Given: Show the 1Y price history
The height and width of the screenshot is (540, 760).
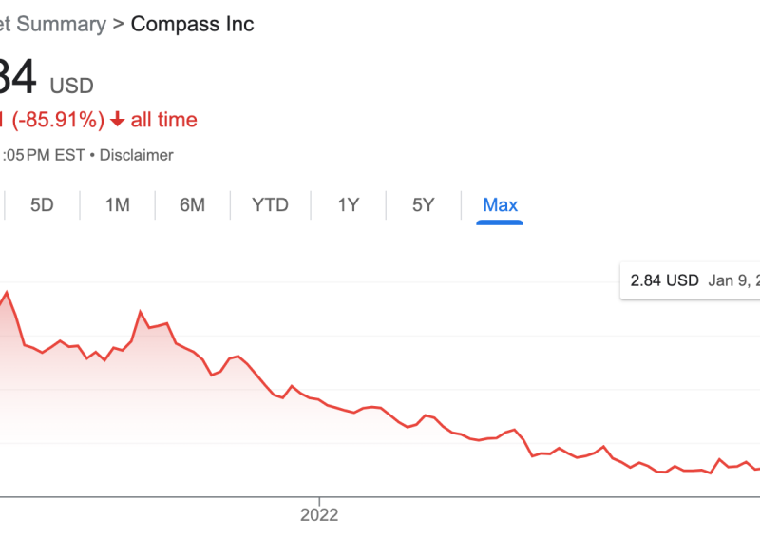Looking at the screenshot, I should coord(348,204).
